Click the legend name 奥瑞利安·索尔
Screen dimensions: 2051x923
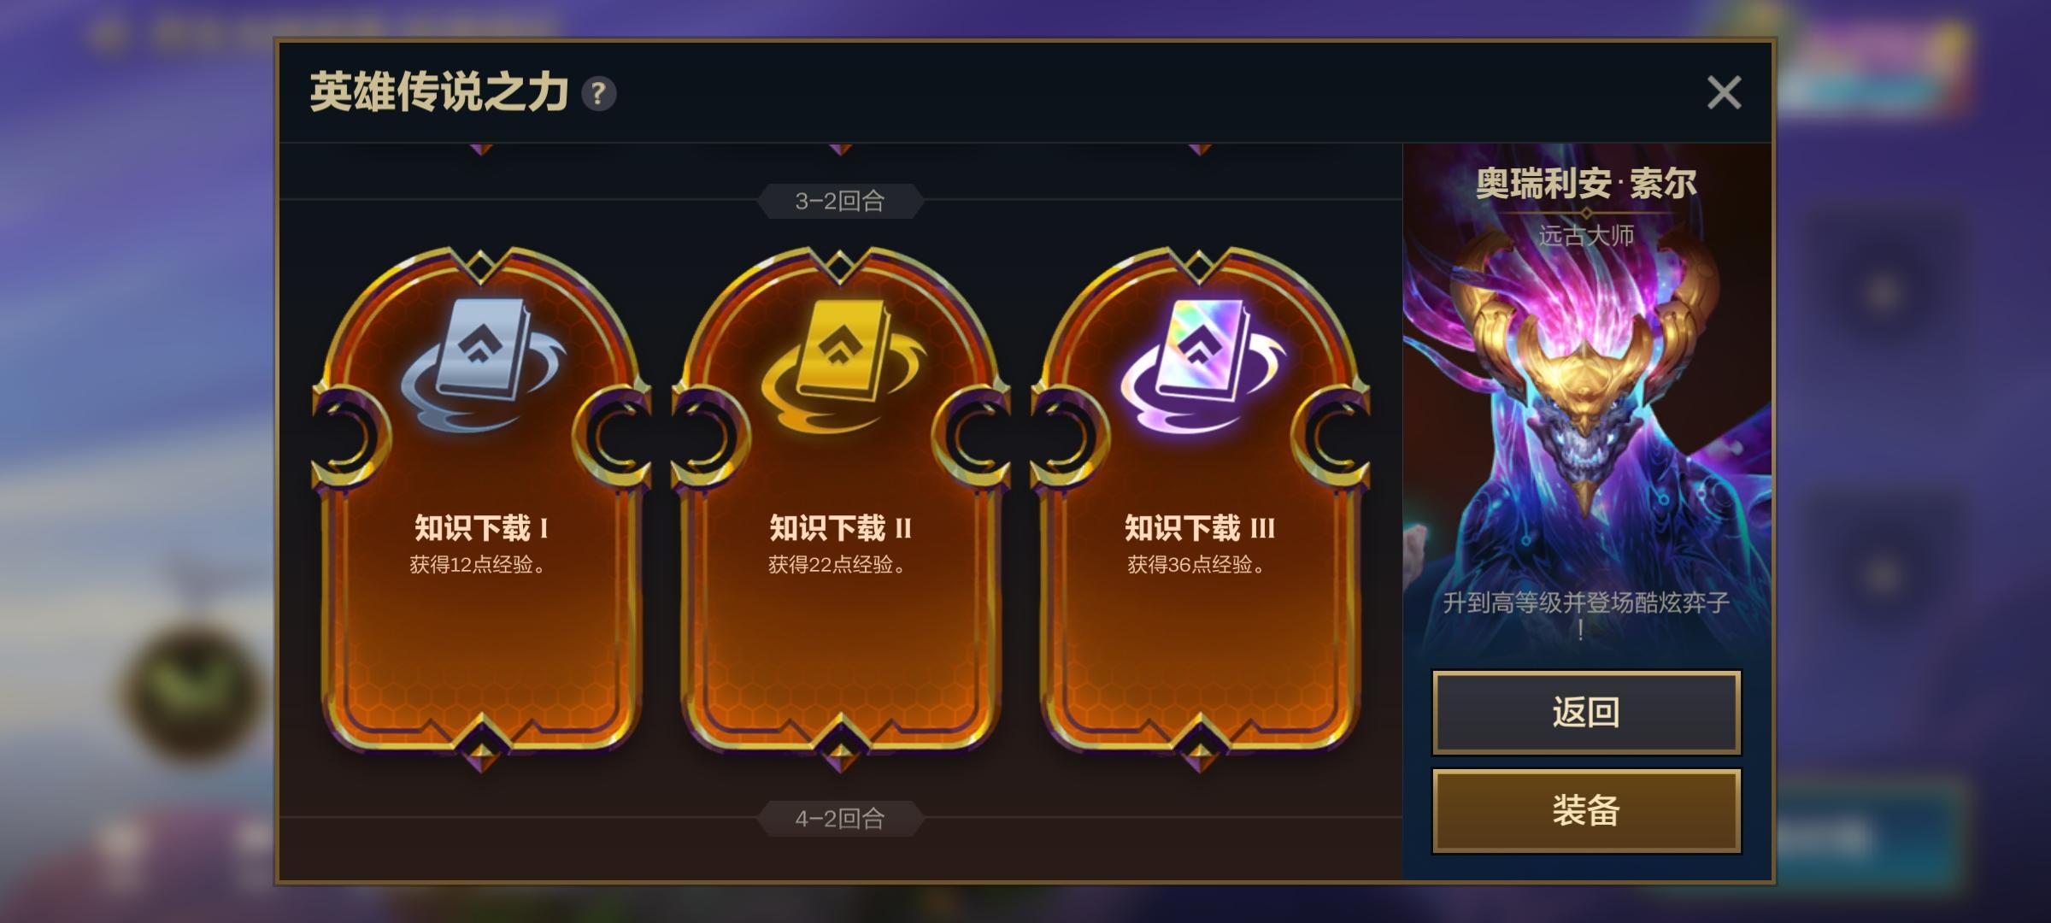tap(1586, 184)
